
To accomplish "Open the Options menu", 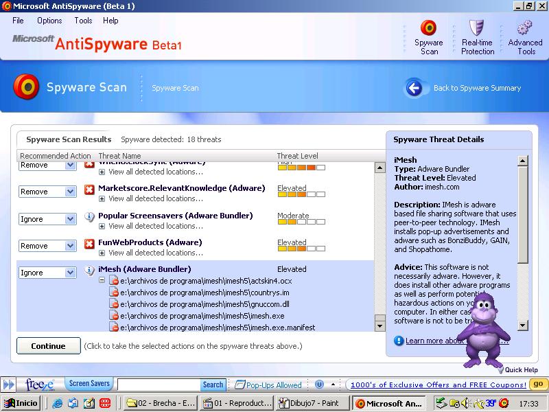I will pyautogui.click(x=49, y=21).
